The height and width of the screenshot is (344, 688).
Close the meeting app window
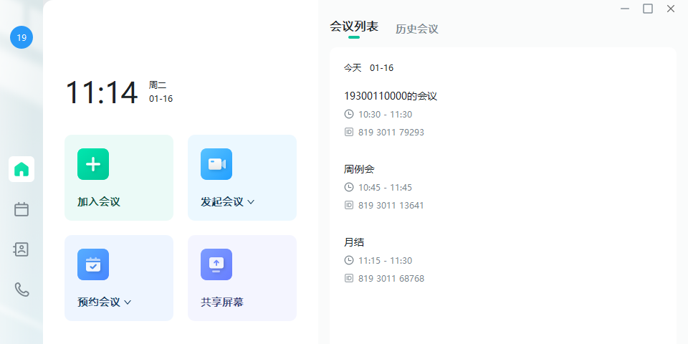671,9
